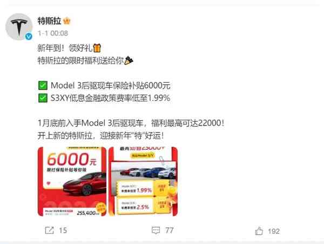This screenshot has height=244, width=324.
Task: Click the crown membership icon beside 特斯拉
Action: coord(66,21)
